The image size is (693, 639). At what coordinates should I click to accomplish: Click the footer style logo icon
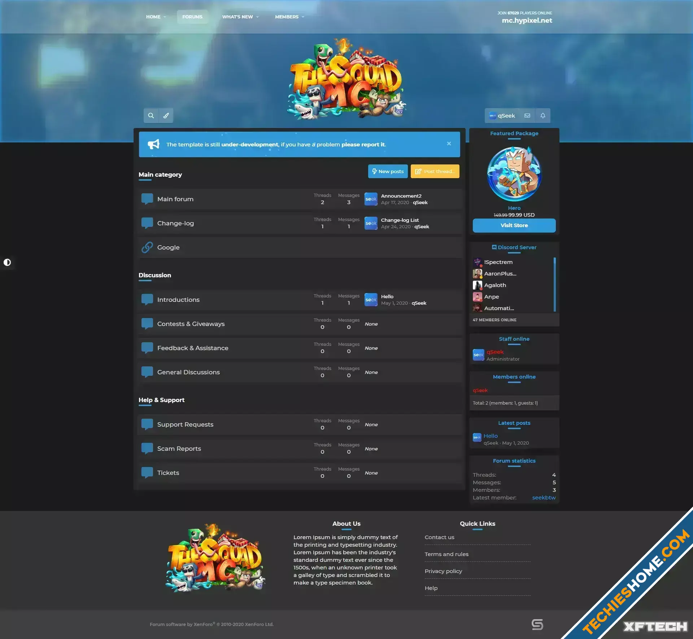pyautogui.click(x=537, y=625)
